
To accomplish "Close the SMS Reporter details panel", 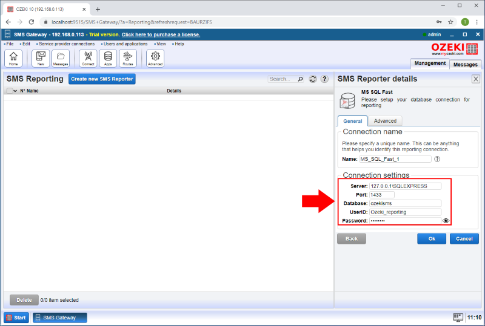I will tap(476, 79).
